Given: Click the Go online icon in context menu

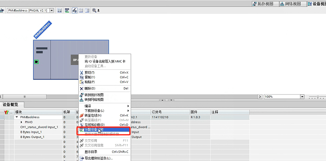Looking at the screenshot, I should tap(81, 115).
